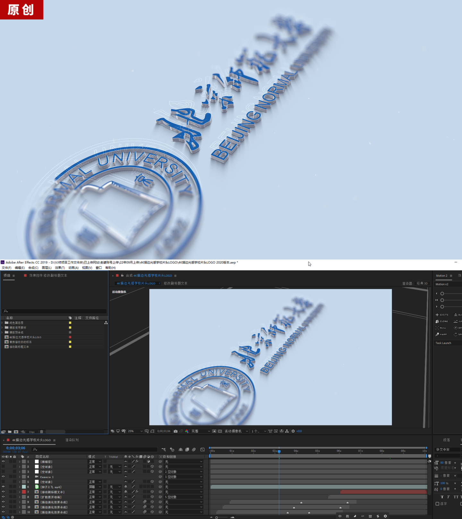Screen dimensions: 462x519
Task: Open the 效果(T) menu
Action: (60, 268)
